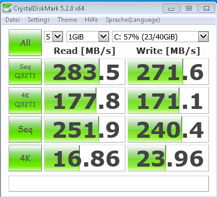The image size is (217, 197).
Task: Click the empty comment text field at bottom
Action: tap(109, 184)
